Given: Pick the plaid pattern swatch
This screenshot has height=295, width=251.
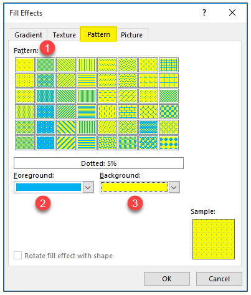Looking at the screenshot, I should (x=128, y=143).
